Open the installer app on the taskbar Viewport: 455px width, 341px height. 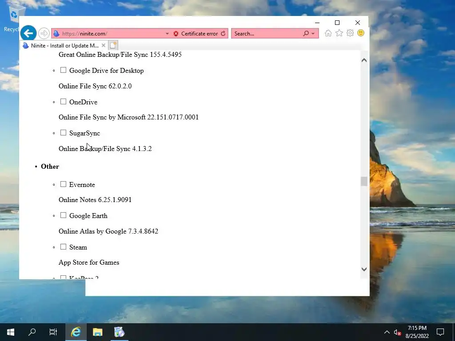[x=119, y=332]
